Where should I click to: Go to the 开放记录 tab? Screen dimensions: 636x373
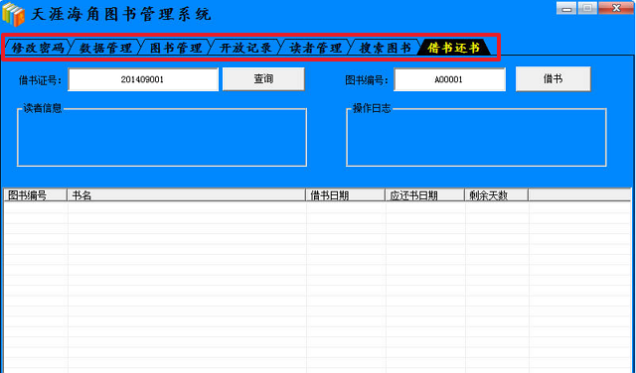coord(245,48)
